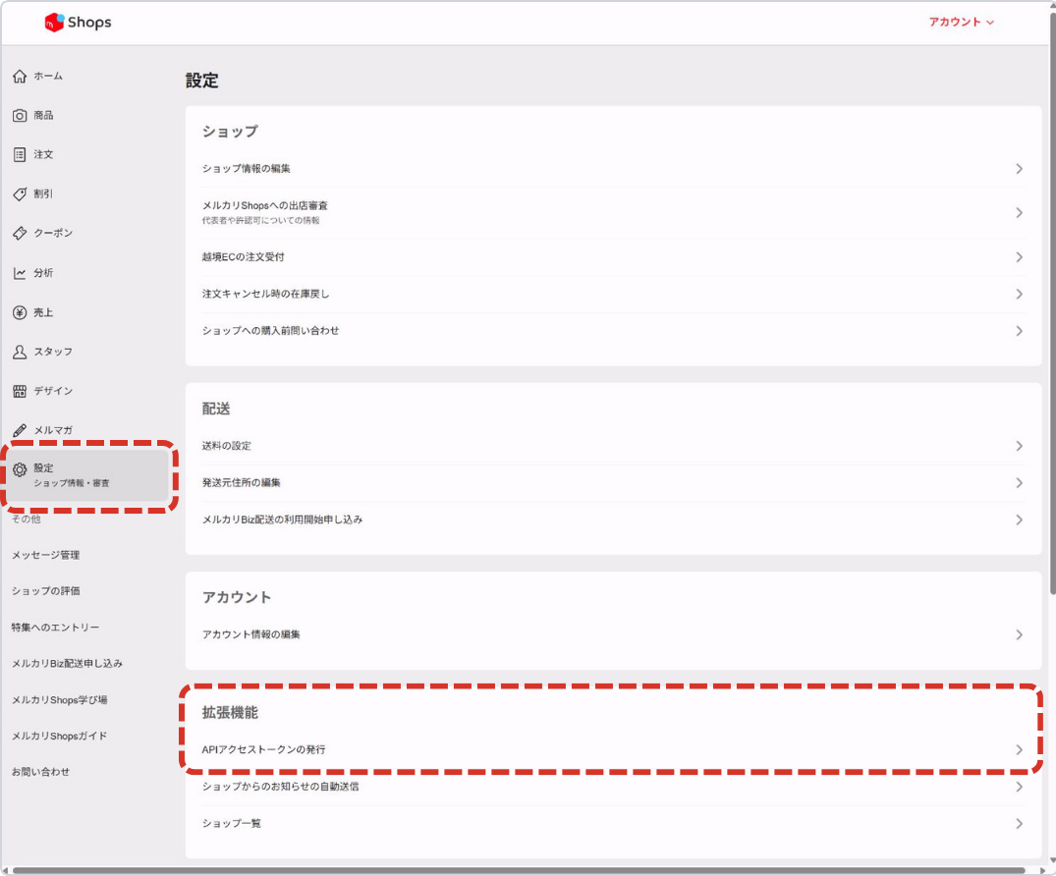Open メルカリBiz配送申し込み sidebar link
This screenshot has height=876, width=1056.
coord(68,664)
